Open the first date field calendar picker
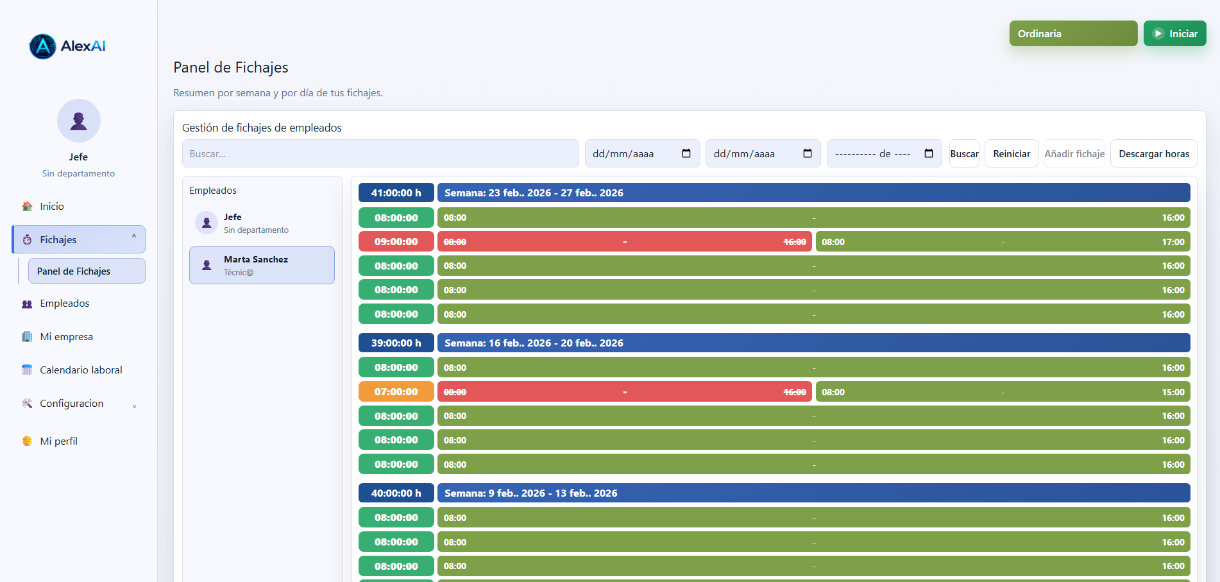 (686, 154)
